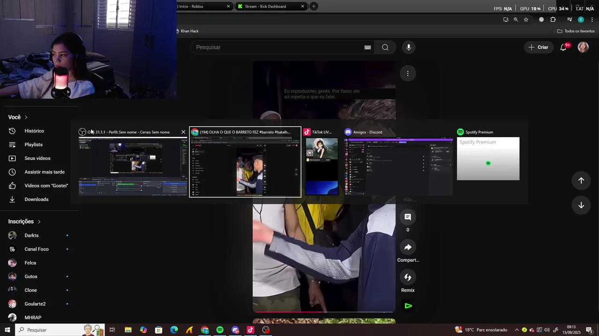Viewport: 599px width, 336px height.
Task: Open the Windows notification center icon
Action: 589,330
